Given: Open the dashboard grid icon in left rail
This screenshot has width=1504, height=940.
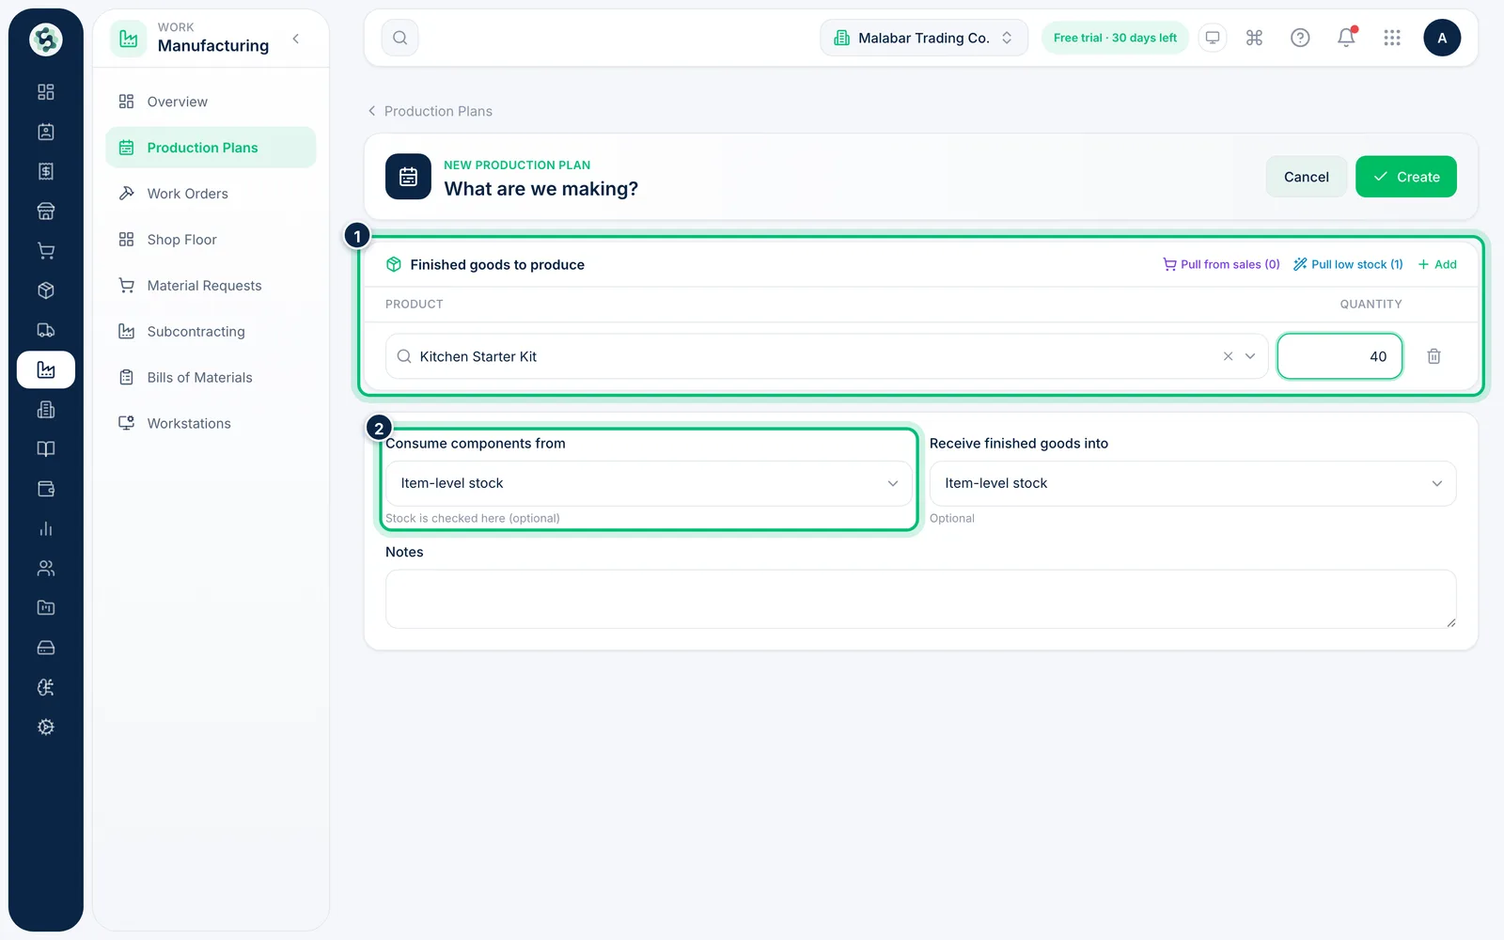Looking at the screenshot, I should coord(45,92).
